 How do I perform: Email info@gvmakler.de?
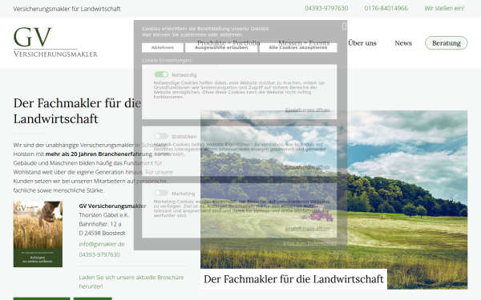pos(102,244)
